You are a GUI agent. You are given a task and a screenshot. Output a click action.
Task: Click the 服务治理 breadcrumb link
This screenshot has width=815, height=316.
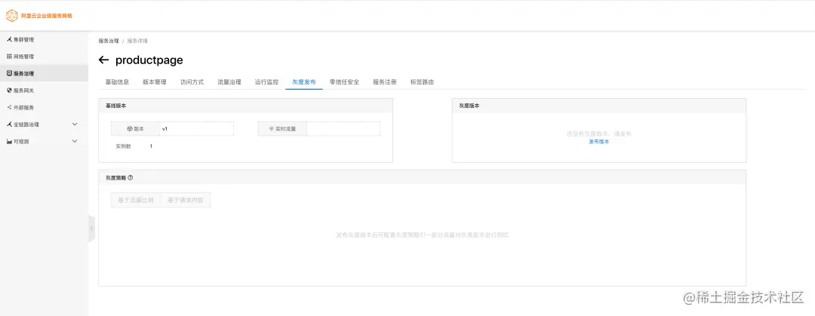109,41
